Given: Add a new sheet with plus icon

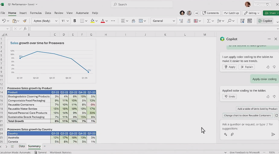Looking at the screenshot, I should coord(45,146).
